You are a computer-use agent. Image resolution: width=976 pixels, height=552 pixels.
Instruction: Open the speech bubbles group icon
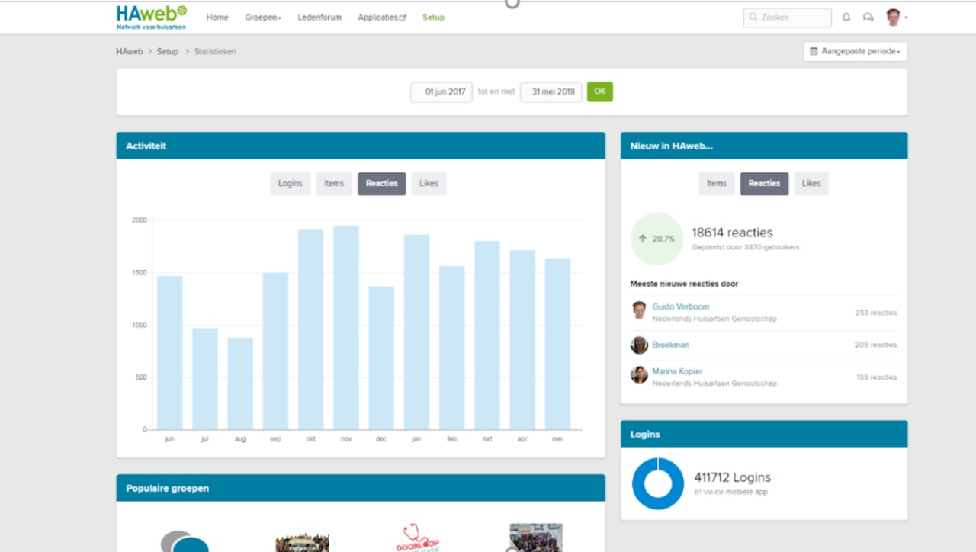(185, 541)
